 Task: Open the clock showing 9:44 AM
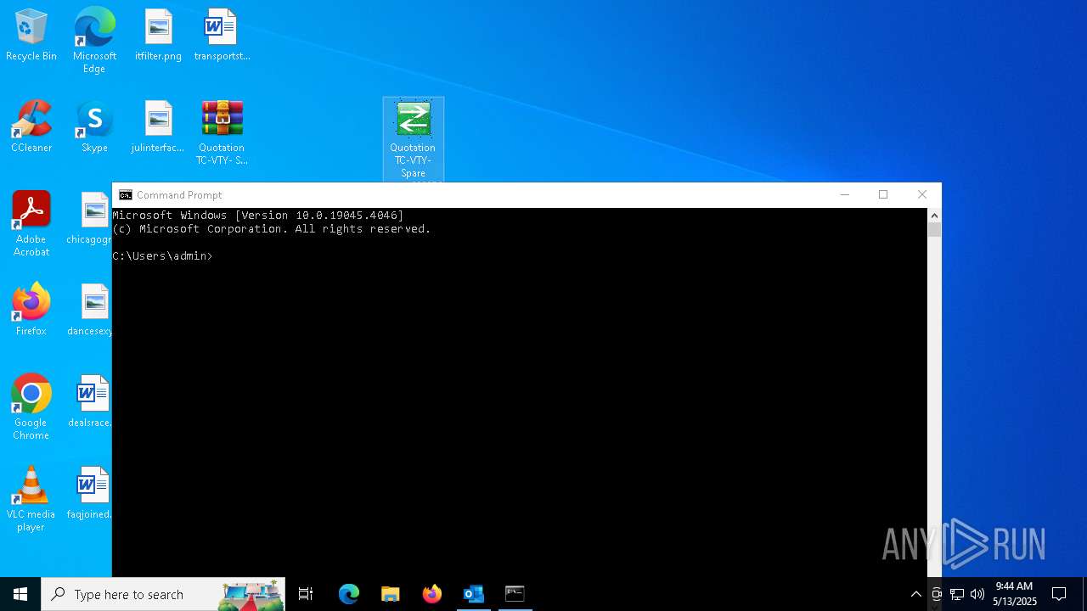point(1015,594)
